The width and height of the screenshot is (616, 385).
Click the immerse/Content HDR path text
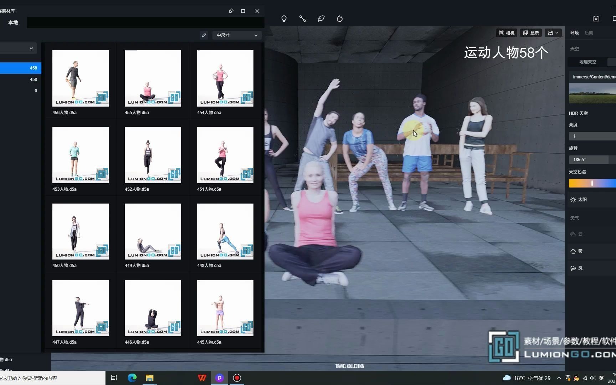(594, 77)
